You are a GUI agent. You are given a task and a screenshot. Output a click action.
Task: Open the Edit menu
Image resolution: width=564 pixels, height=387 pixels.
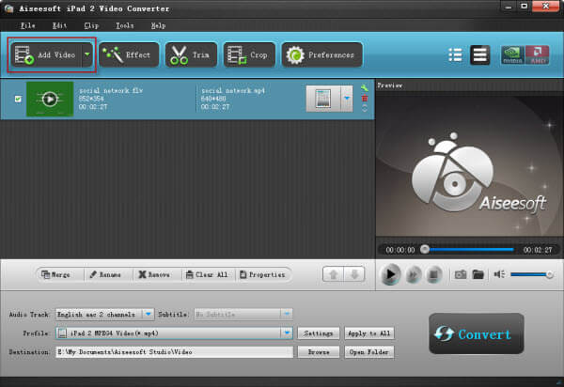(x=59, y=25)
